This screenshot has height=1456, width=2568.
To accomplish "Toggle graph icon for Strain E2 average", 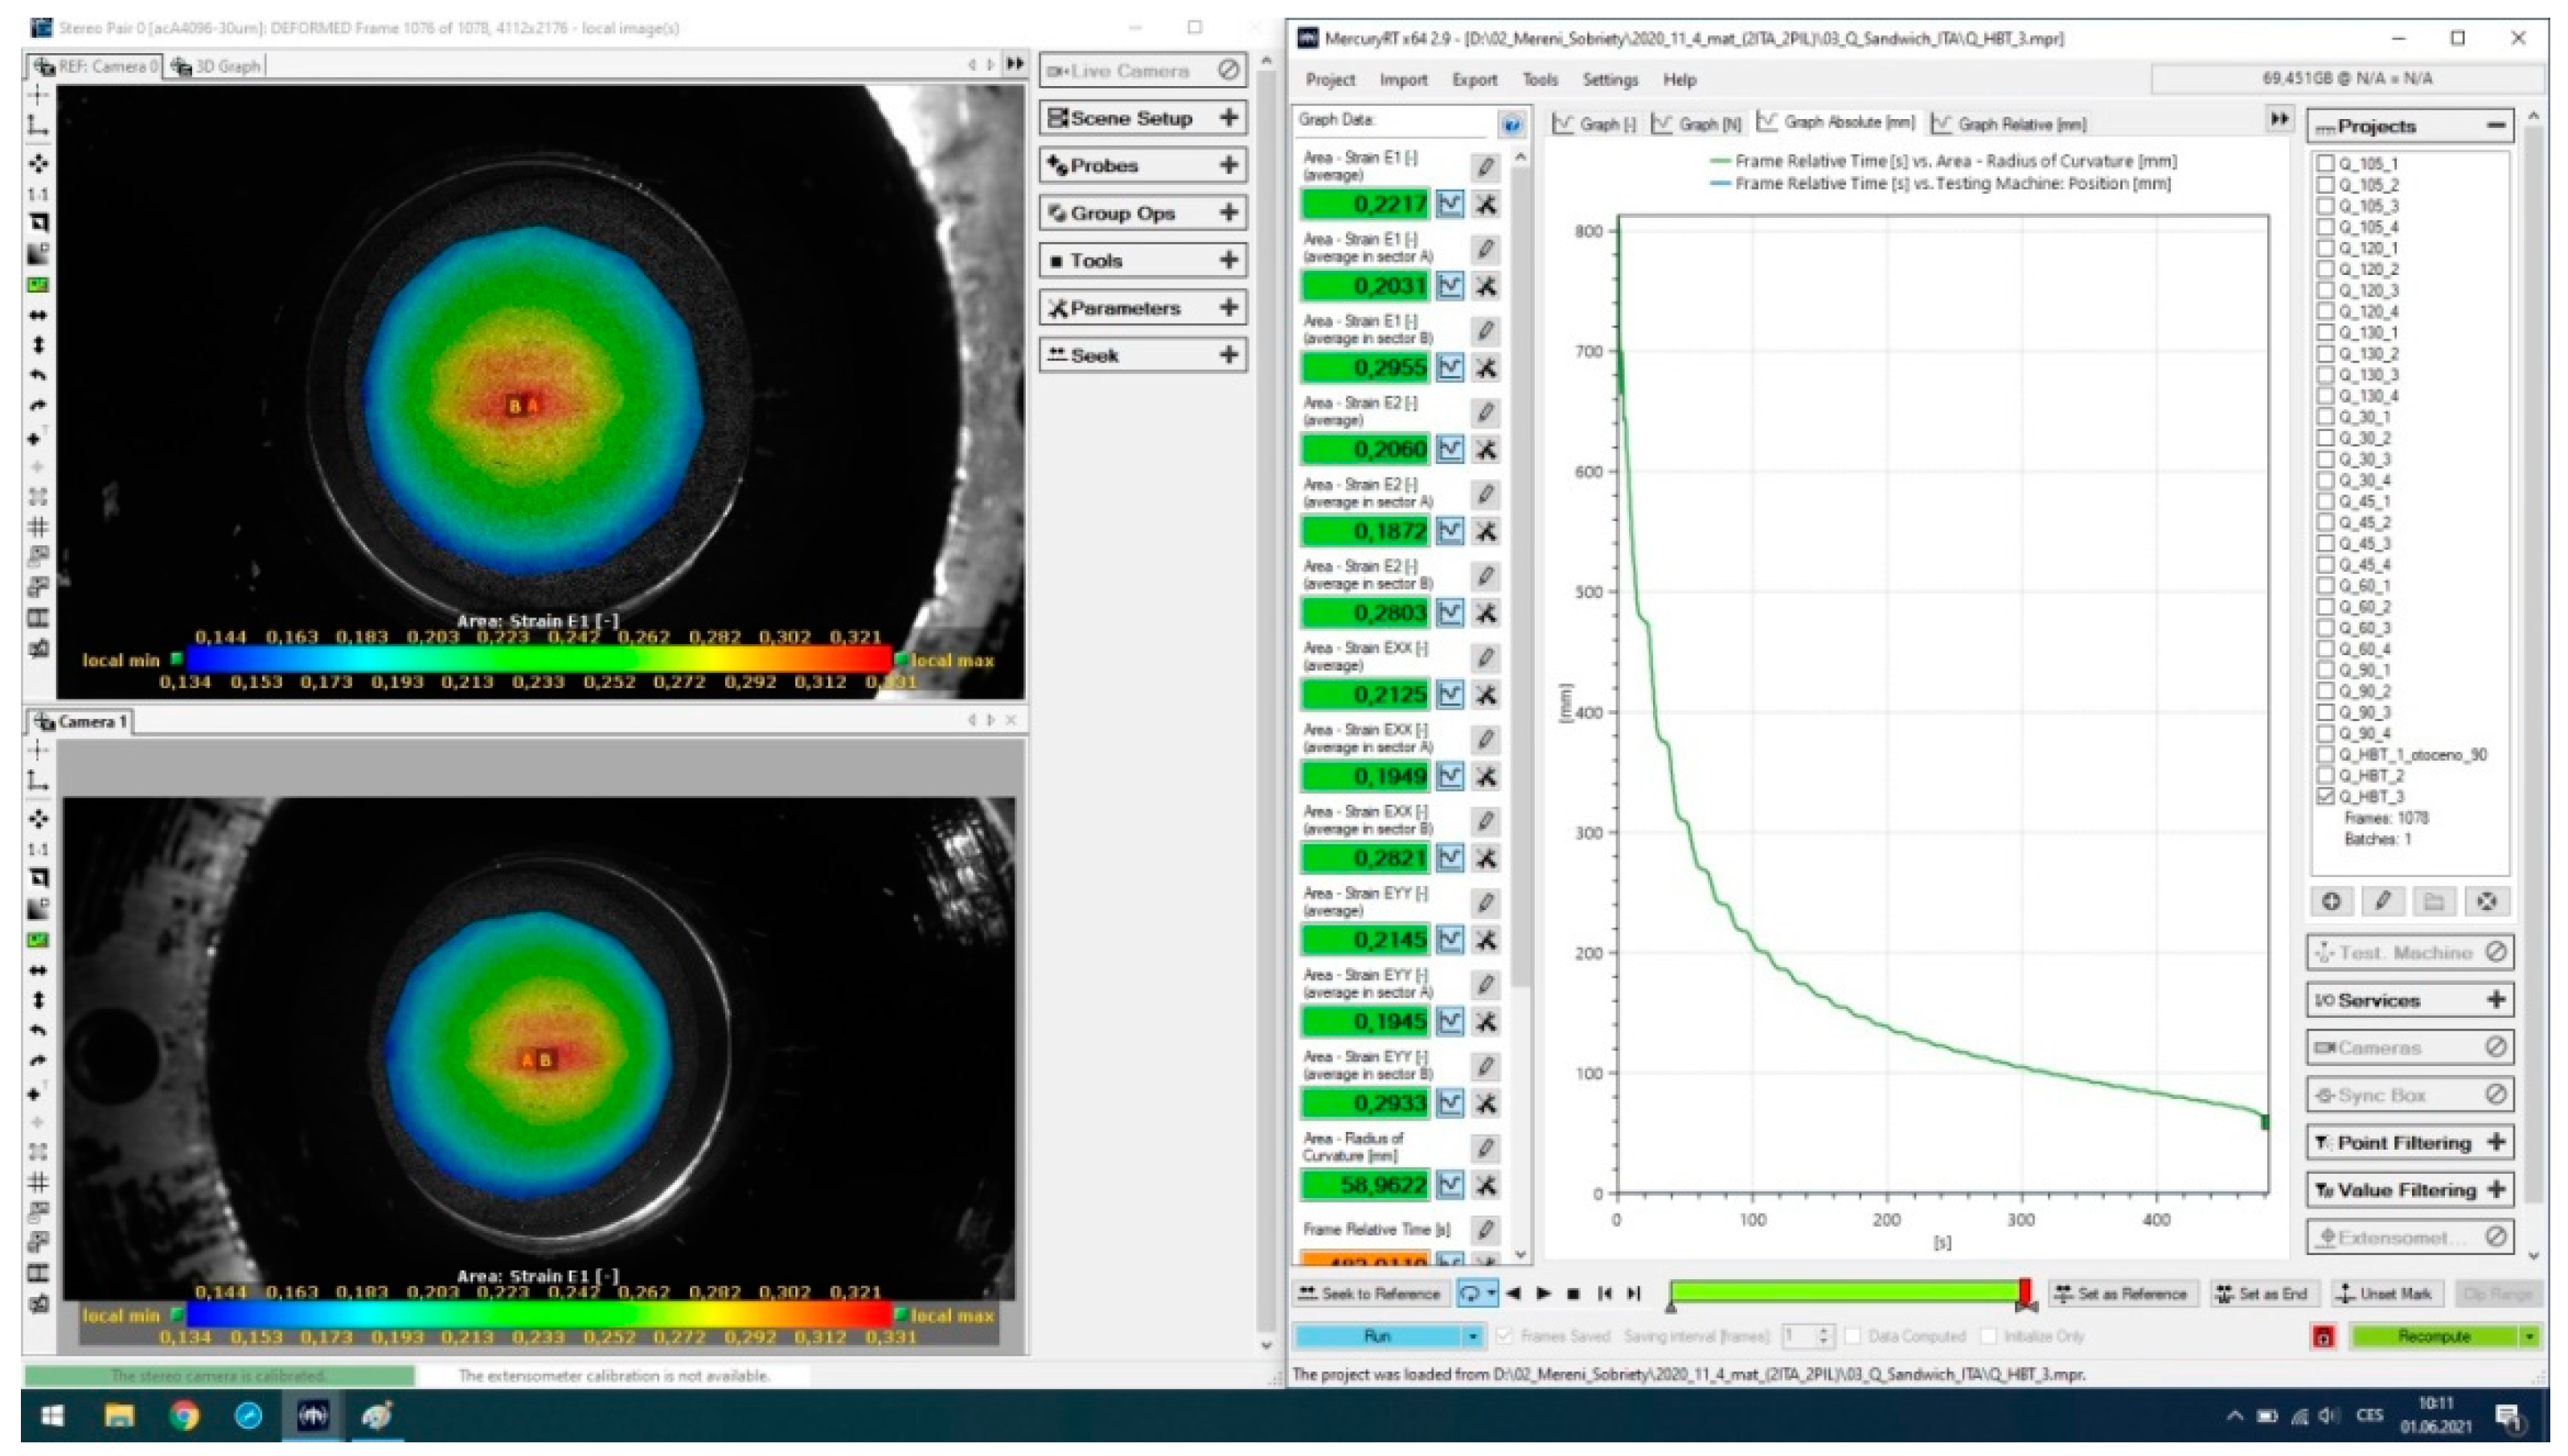I will pos(1449,449).
